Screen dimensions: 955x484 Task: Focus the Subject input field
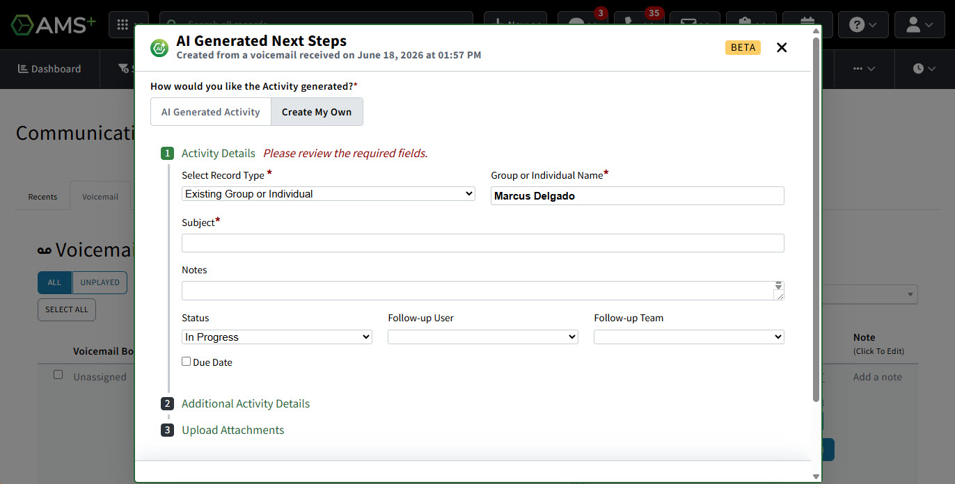[483, 243]
